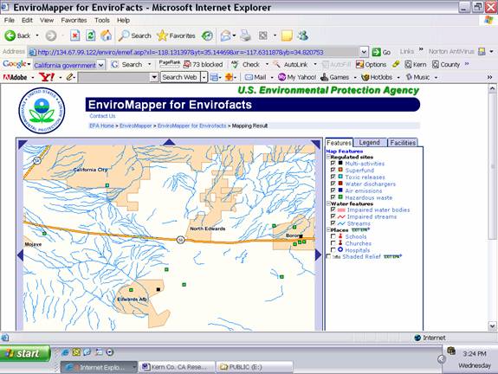The width and height of the screenshot is (498, 374).
Task: Click the Contact Us link
Action: [x=102, y=116]
